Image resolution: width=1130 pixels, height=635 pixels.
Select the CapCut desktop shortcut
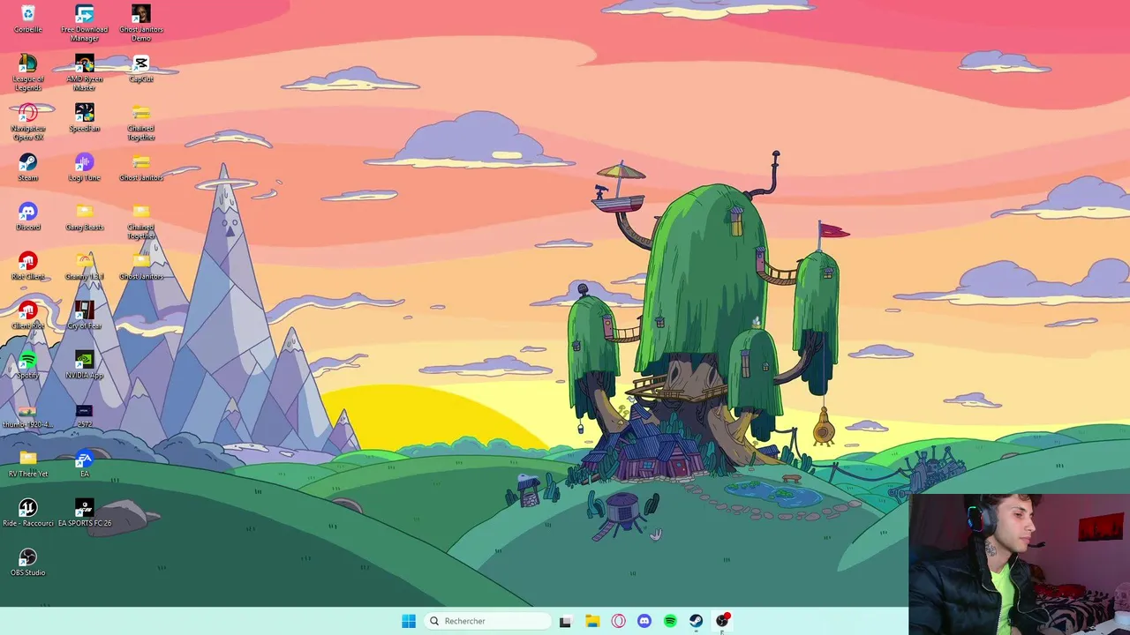click(141, 68)
